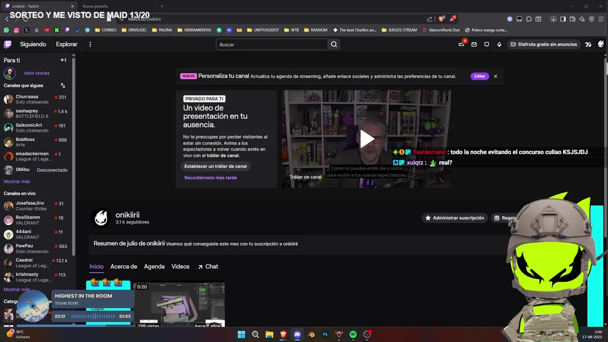The height and width of the screenshot is (342, 608).
Task: Open the inbox notifications icon with badge 4
Action: coord(461,44)
